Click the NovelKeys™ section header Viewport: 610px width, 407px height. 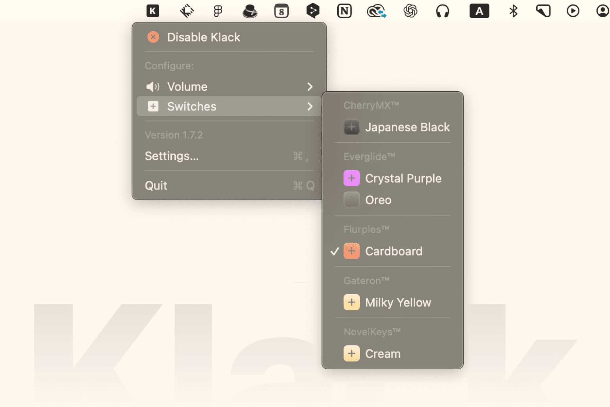point(372,332)
